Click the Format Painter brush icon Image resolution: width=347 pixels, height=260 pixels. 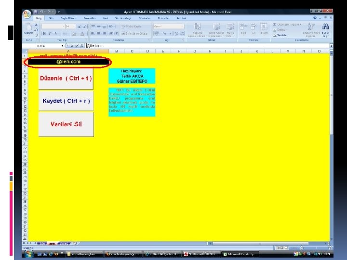(x=36, y=35)
